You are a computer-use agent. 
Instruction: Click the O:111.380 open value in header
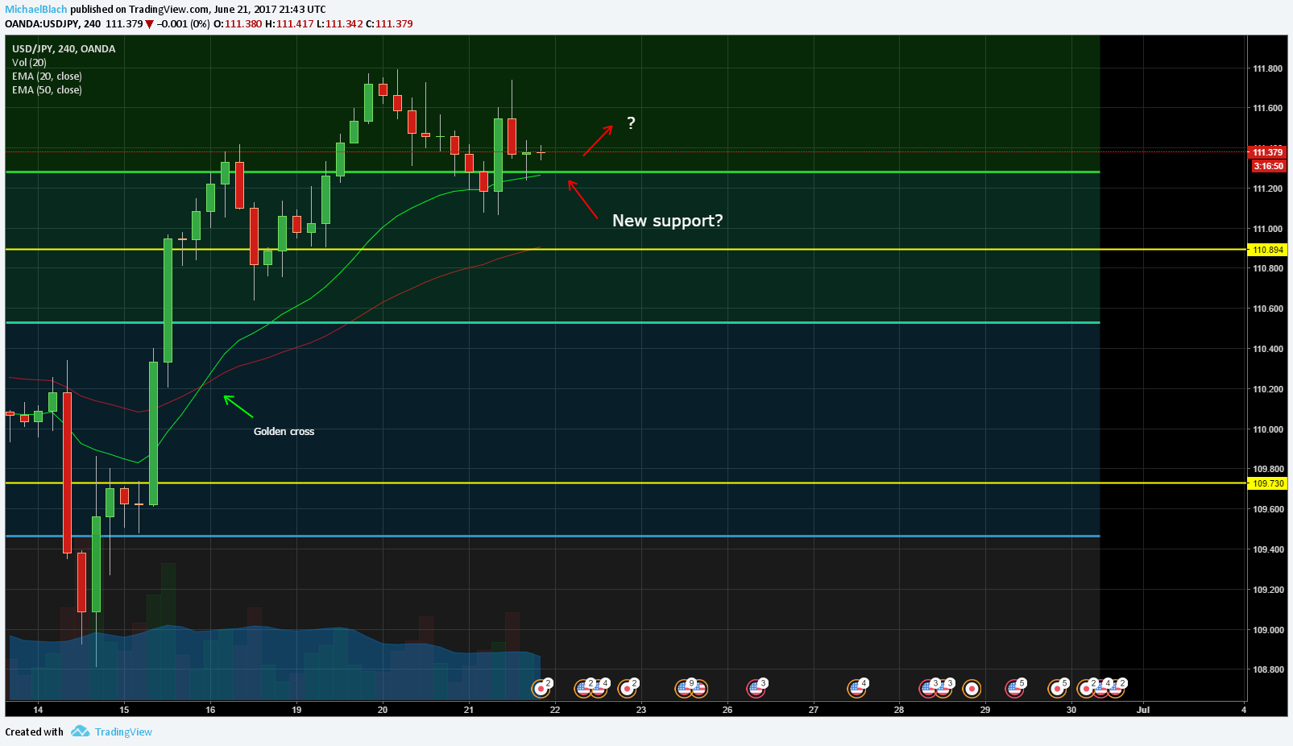click(x=238, y=23)
